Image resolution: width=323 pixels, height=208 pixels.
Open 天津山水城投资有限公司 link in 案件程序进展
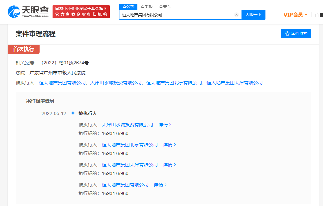pyautogui.click(x=127, y=125)
